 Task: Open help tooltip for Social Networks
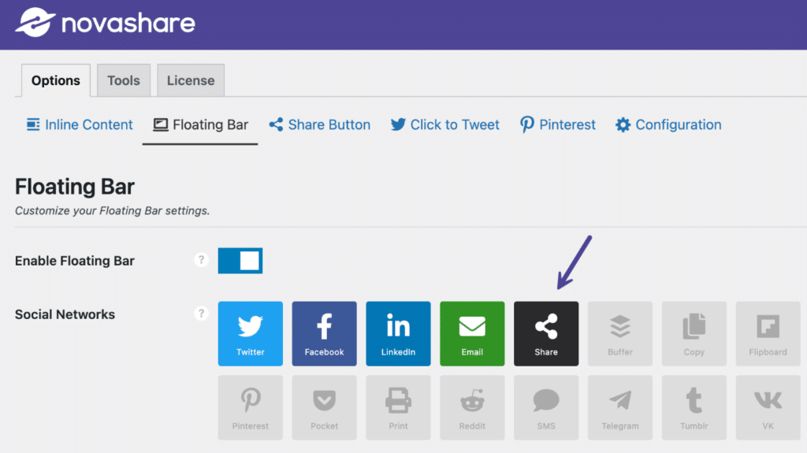pos(201,314)
